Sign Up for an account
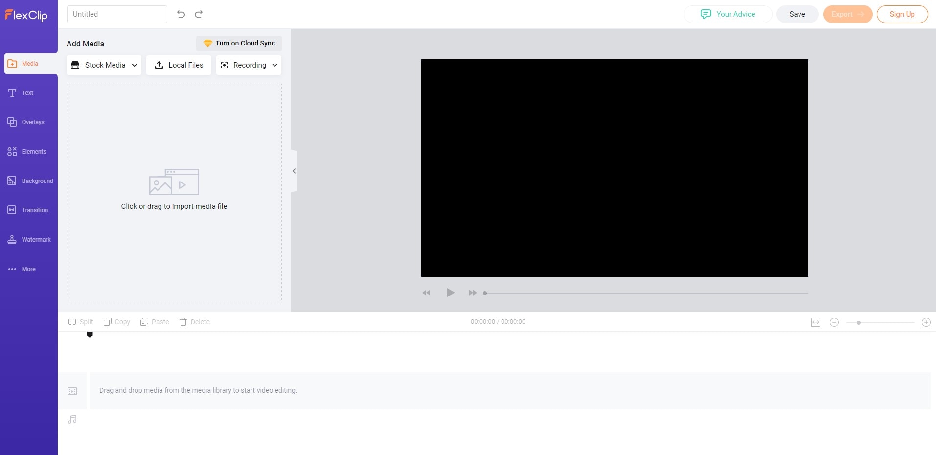The height and width of the screenshot is (455, 936). click(x=902, y=14)
